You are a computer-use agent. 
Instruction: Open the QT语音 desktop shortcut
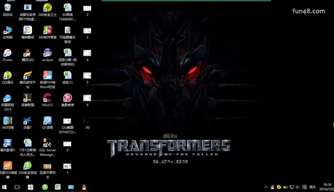point(47,120)
